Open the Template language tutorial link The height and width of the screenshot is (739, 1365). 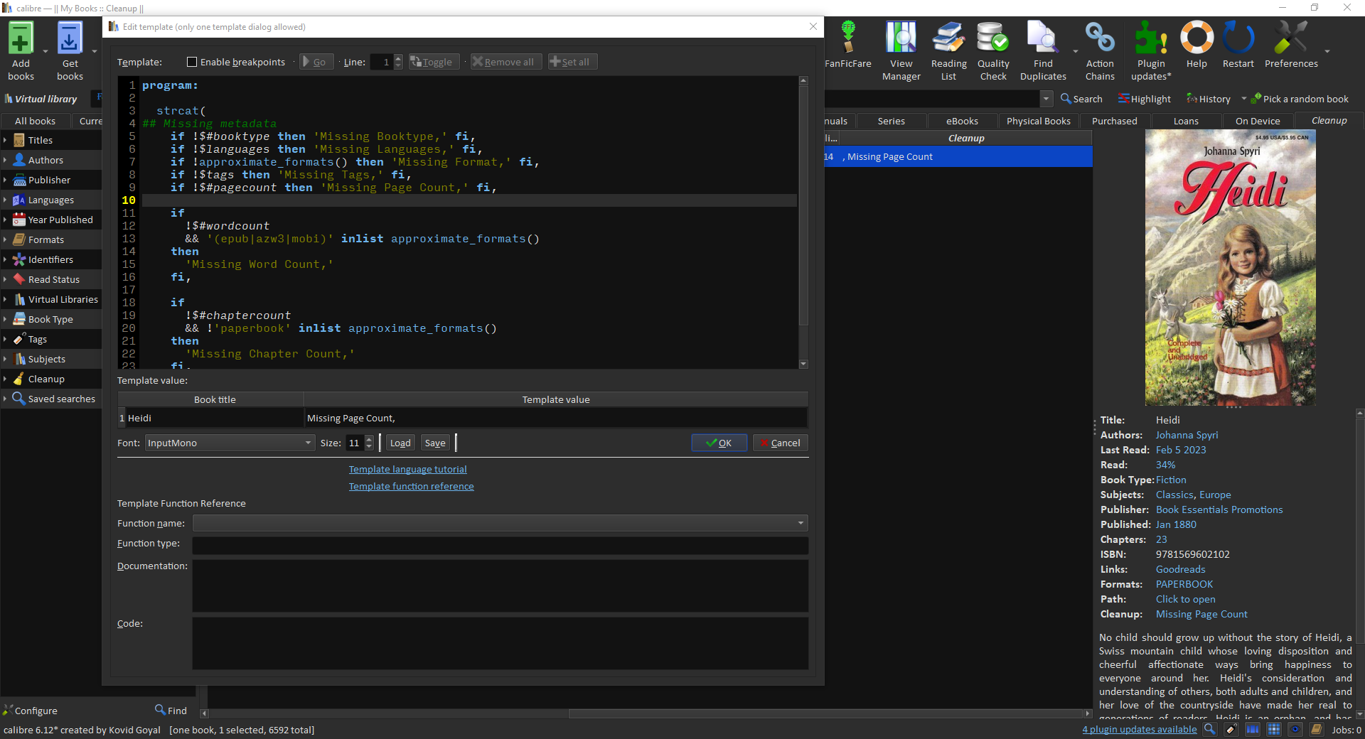(x=407, y=470)
